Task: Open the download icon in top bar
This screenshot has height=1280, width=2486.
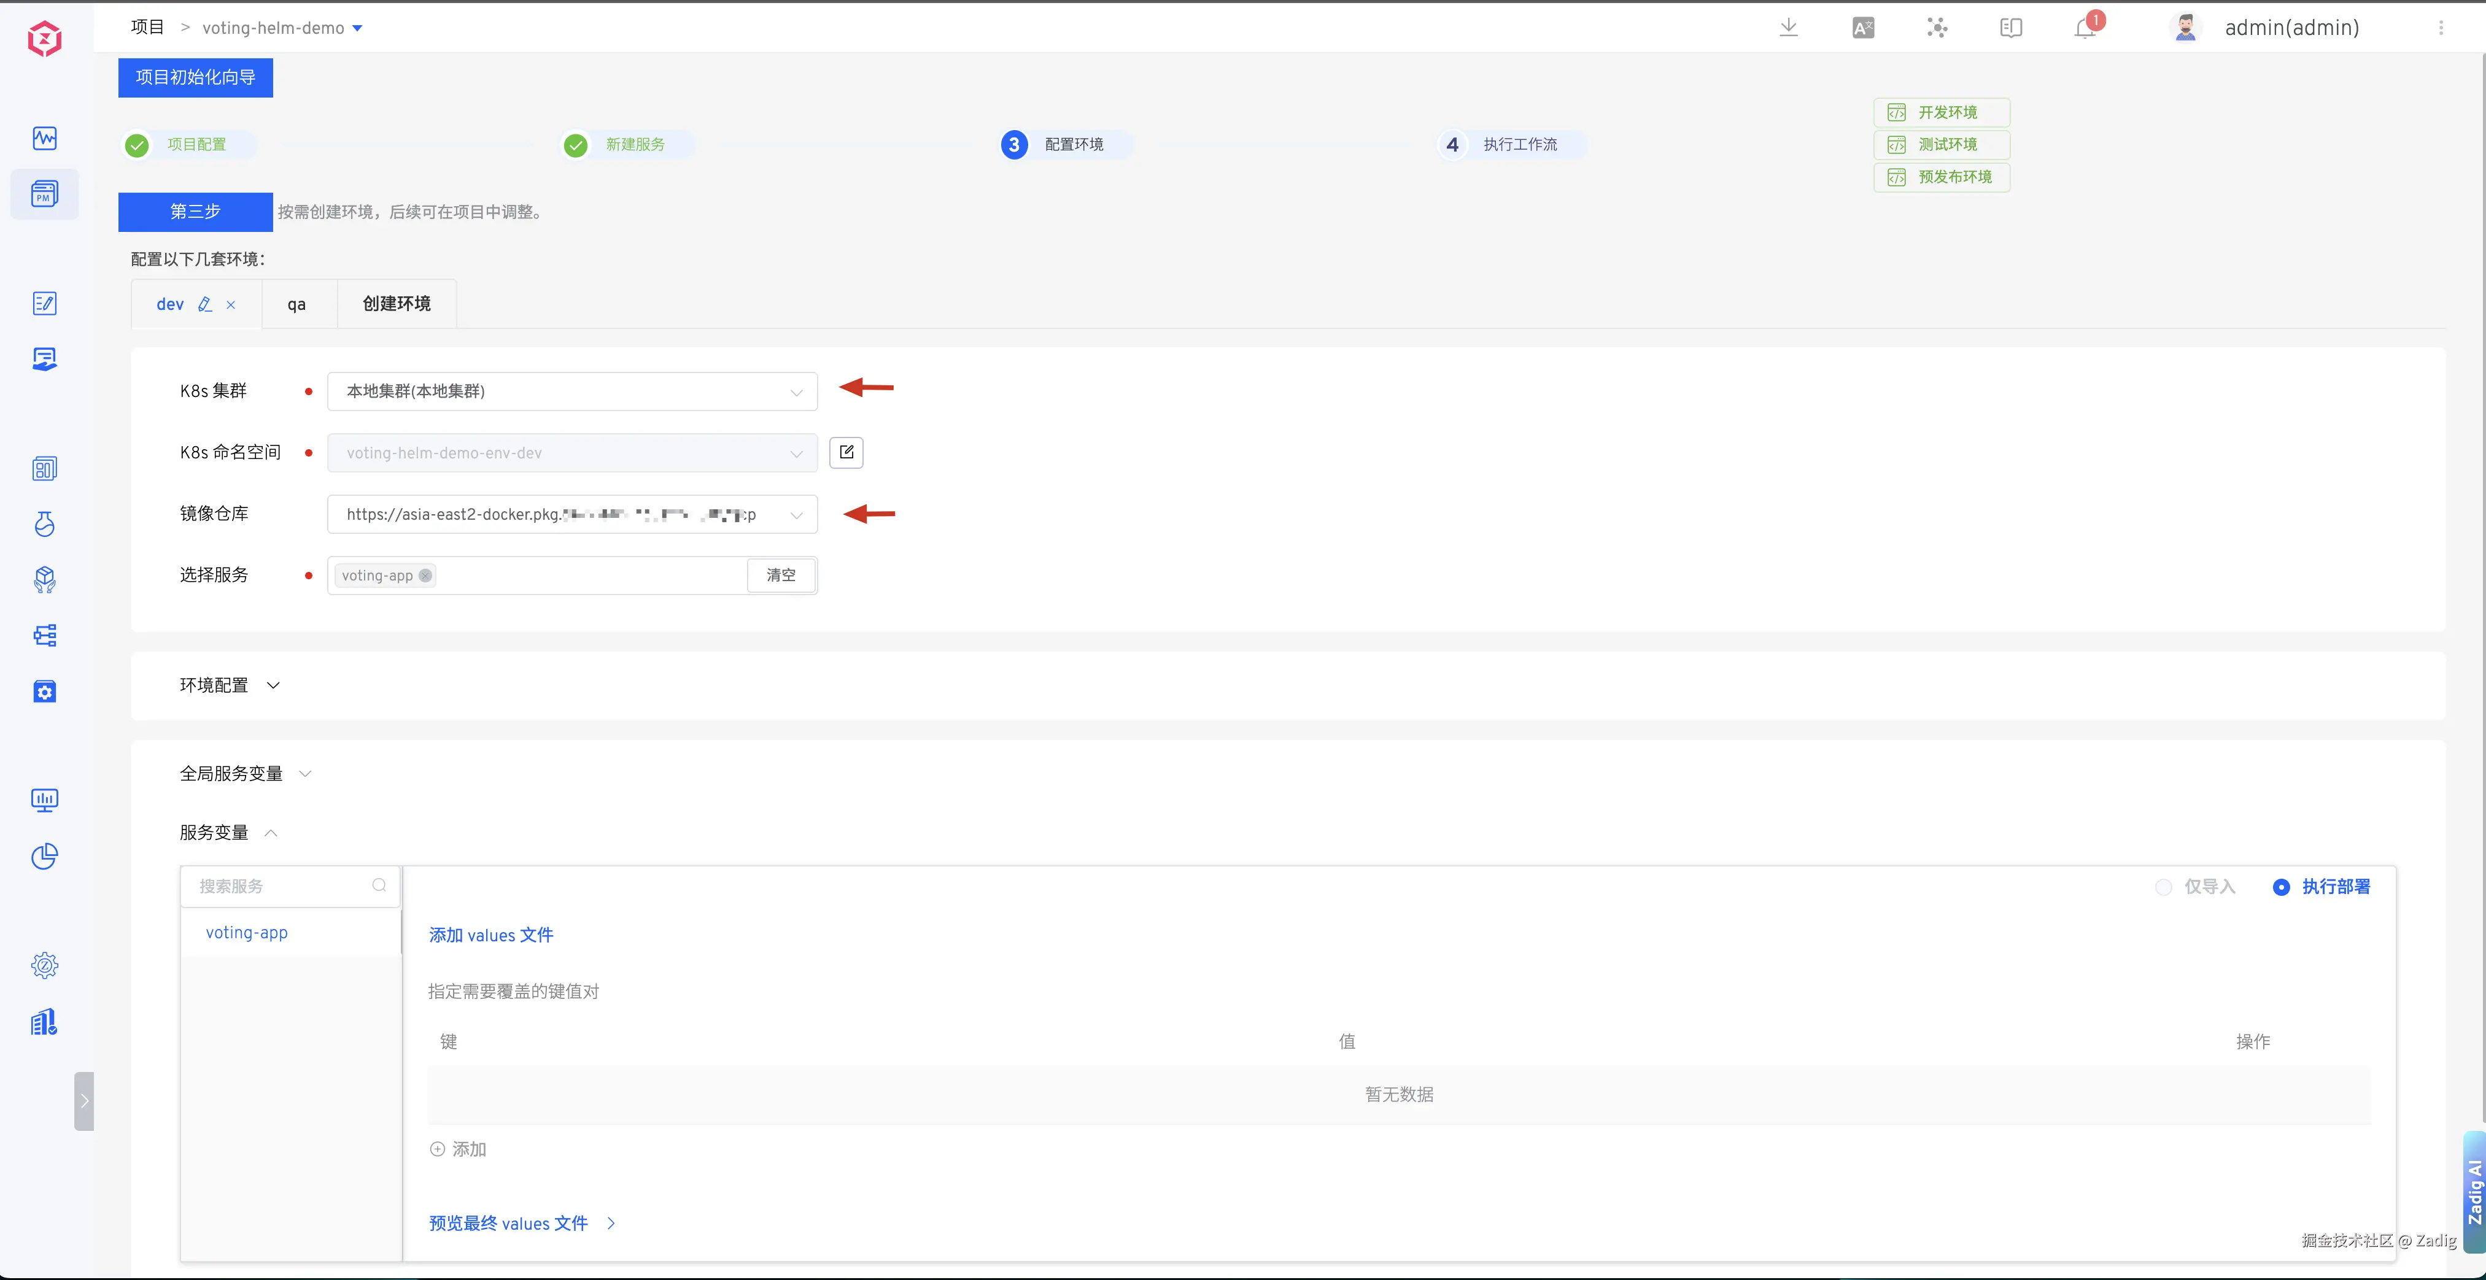Action: point(1788,28)
